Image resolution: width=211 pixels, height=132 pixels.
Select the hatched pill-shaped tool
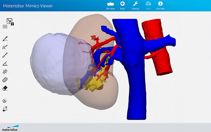click(x=5, y=80)
